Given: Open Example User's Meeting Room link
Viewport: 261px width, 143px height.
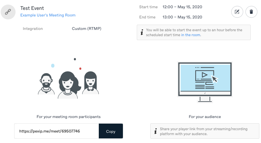Looking at the screenshot, I should tap(48, 15).
